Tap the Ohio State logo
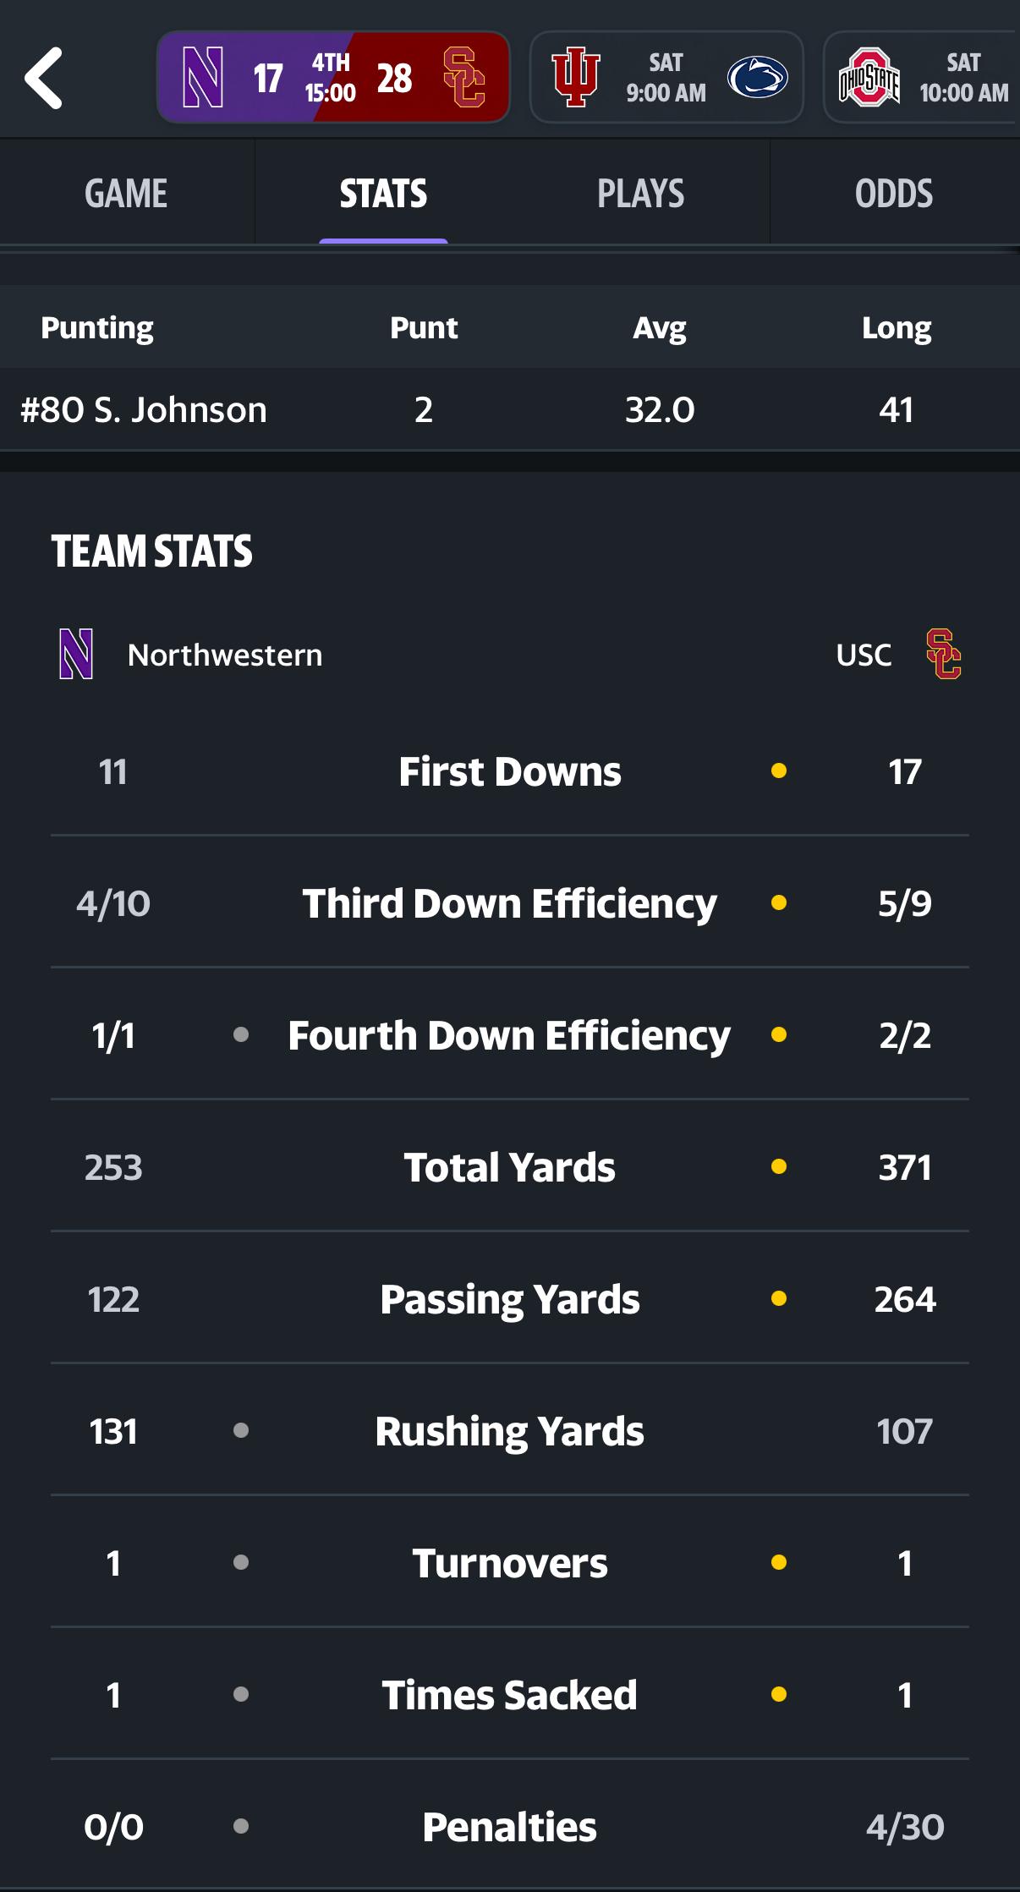The height and width of the screenshot is (1892, 1020). pos(869,78)
